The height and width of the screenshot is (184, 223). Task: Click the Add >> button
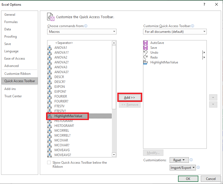[x=130, y=97]
